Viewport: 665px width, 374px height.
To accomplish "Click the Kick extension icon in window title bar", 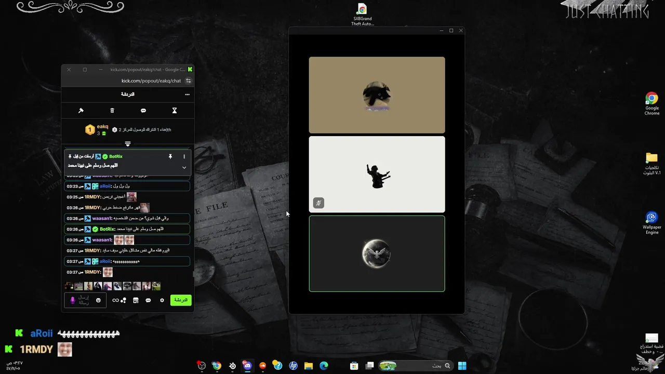I will [x=190, y=69].
